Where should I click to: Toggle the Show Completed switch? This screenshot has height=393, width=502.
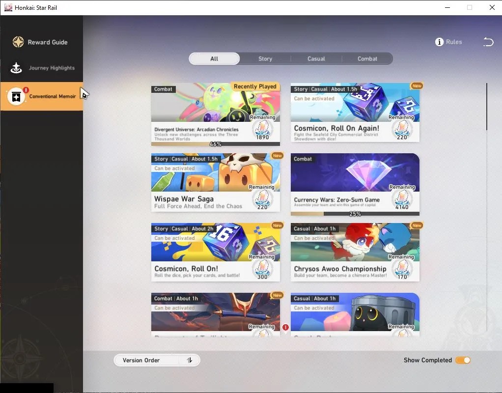coord(463,360)
